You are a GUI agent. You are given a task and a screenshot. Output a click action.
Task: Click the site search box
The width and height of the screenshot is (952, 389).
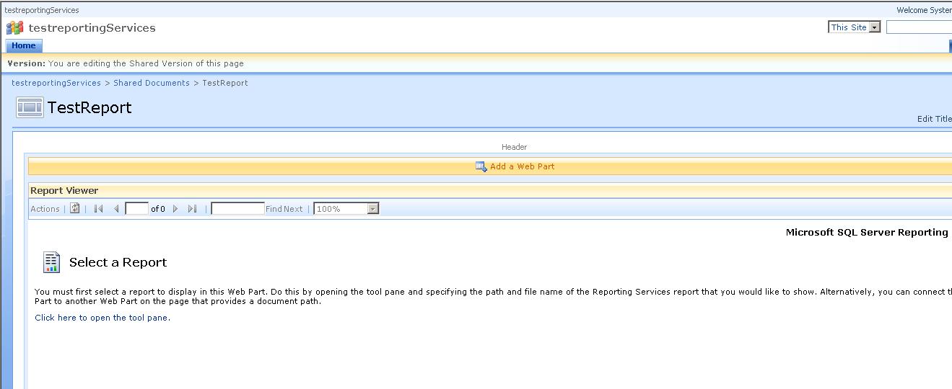(x=919, y=27)
